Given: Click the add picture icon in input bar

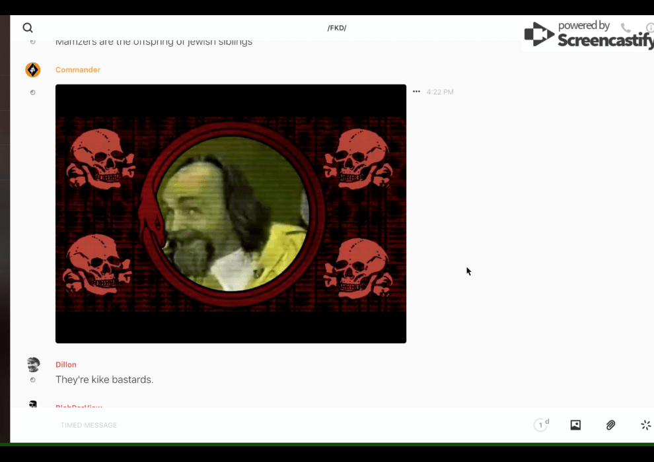Looking at the screenshot, I should pos(575,425).
